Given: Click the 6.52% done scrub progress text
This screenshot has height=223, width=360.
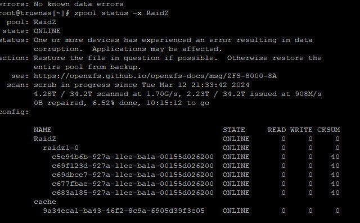Looking at the screenshot, I should [x=115, y=103].
